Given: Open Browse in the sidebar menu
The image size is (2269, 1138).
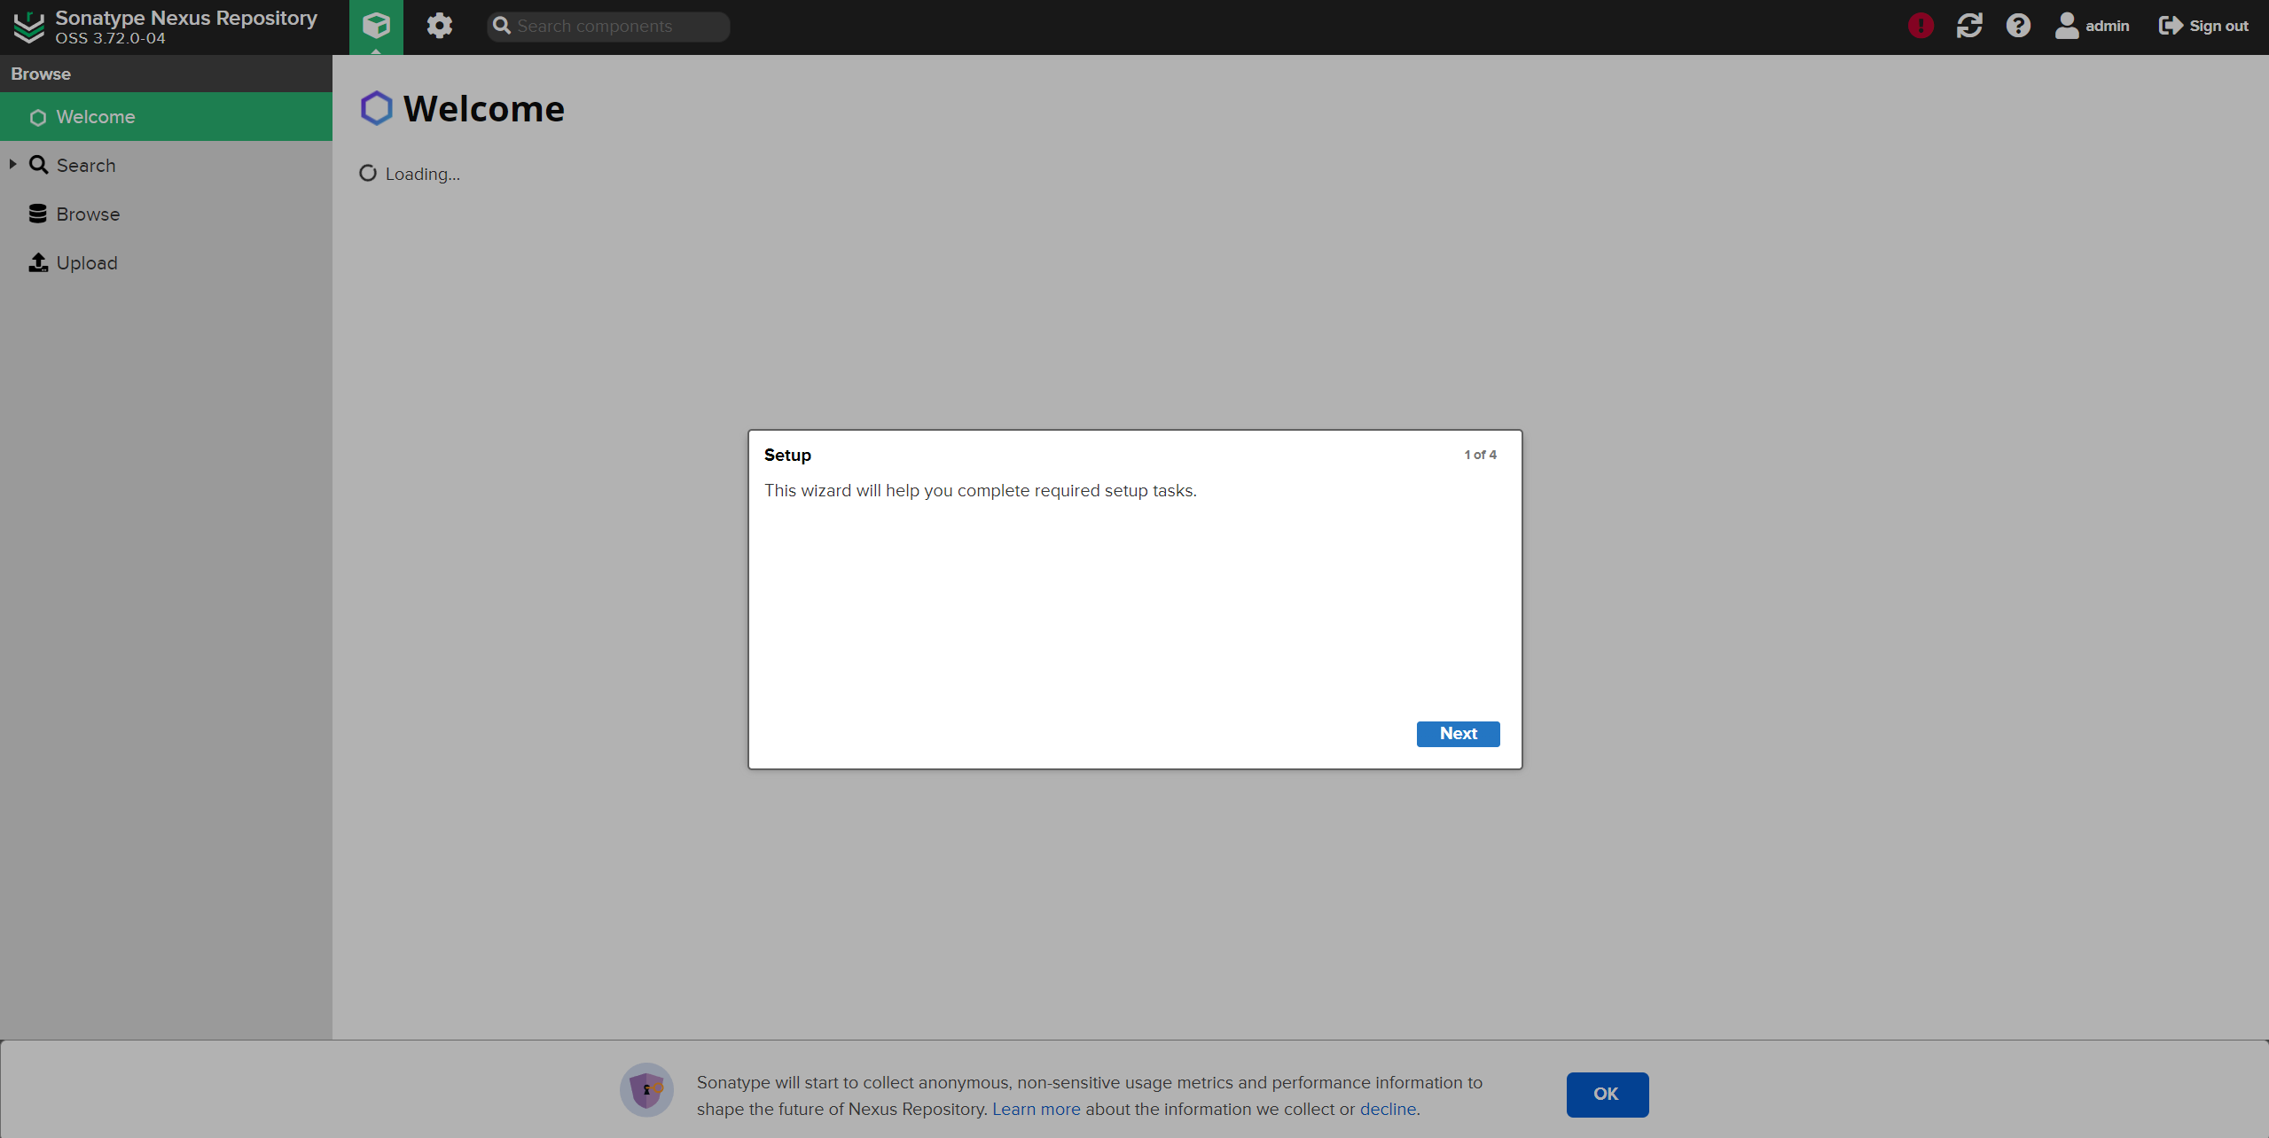Looking at the screenshot, I should [88, 214].
